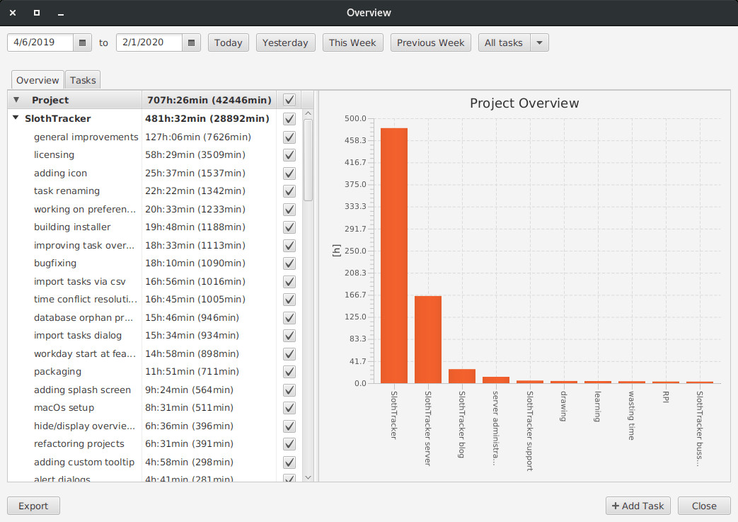Export the overview data
This screenshot has width=738, height=522.
33,506
